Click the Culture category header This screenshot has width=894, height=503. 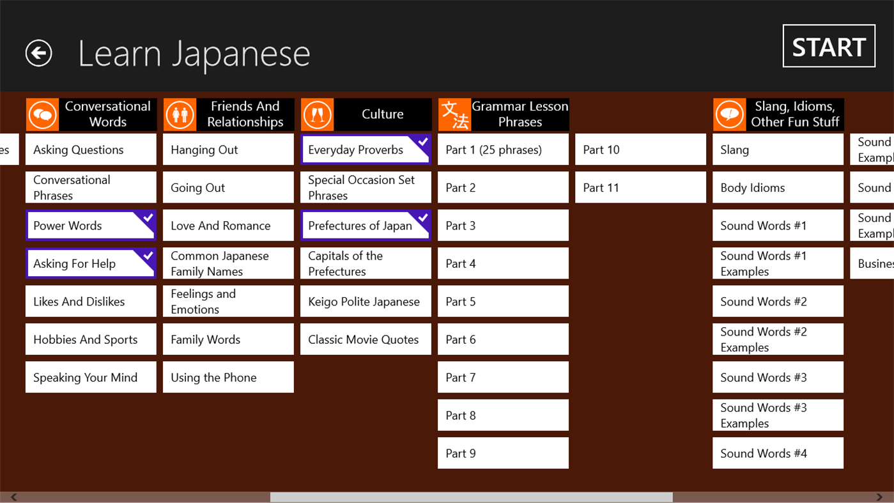(x=382, y=114)
